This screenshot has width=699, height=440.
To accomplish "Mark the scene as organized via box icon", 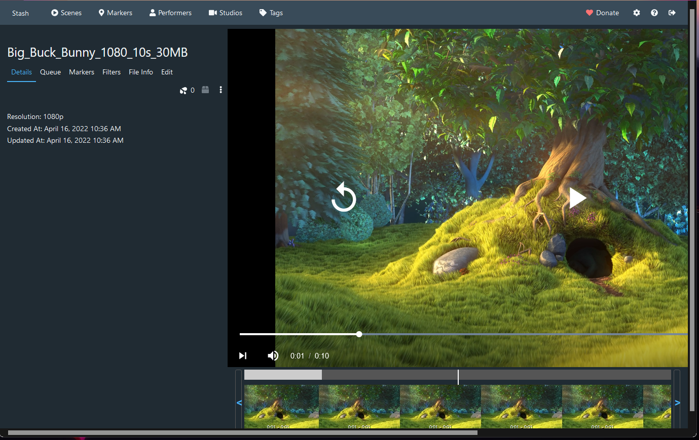I will click(x=205, y=90).
